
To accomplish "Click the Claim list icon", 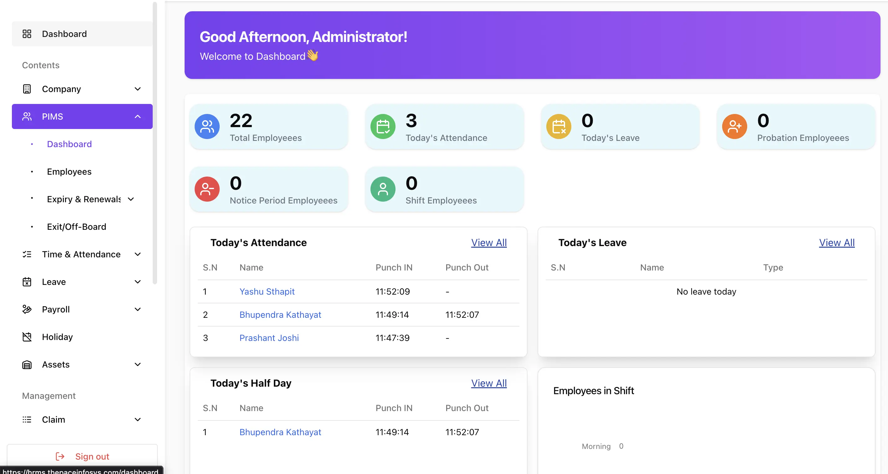I will 27,420.
